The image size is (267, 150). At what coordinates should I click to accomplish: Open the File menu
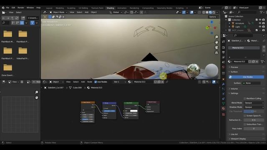click(8, 7)
